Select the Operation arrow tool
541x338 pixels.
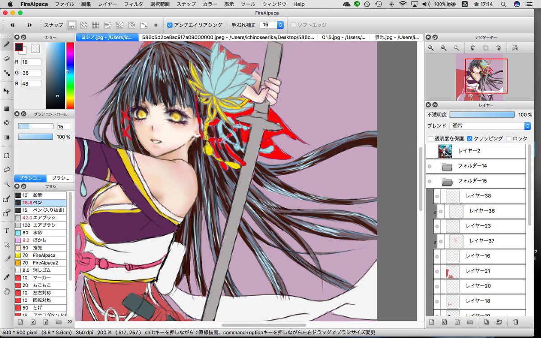6,245
